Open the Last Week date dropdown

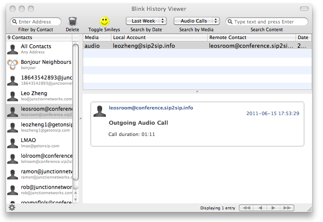146,21
